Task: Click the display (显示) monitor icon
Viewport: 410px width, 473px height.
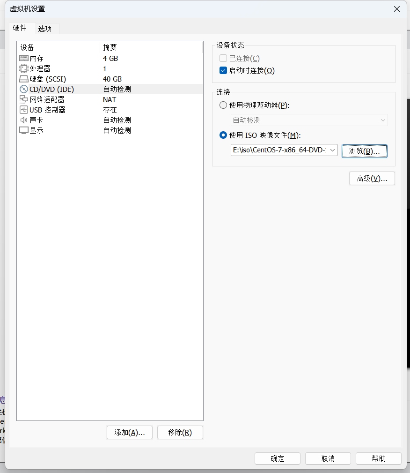Action: (x=24, y=130)
